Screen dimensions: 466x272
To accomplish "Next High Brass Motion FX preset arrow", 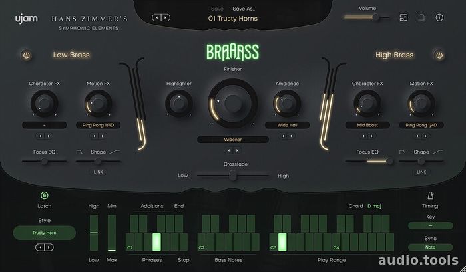I will (x=425, y=136).
